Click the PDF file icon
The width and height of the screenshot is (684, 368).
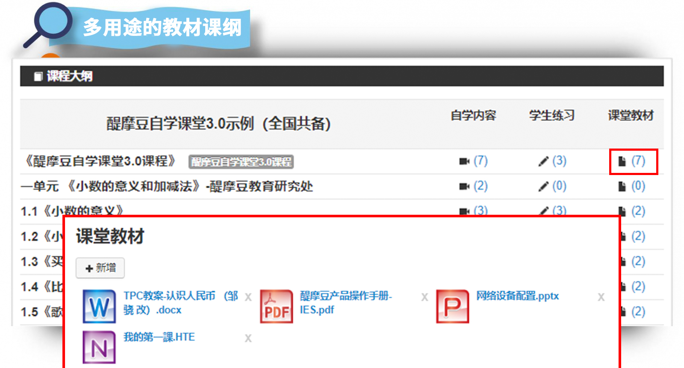pos(277,306)
